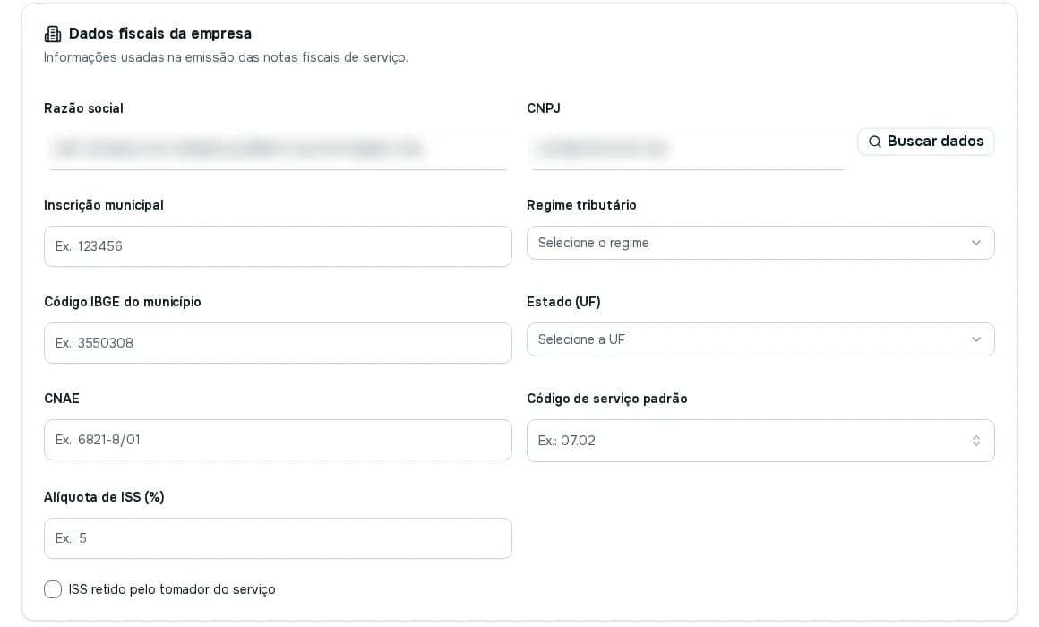Screen dimensions: 1039x627
Task: Click the Inscrição municipal input field
Action: click(x=278, y=246)
